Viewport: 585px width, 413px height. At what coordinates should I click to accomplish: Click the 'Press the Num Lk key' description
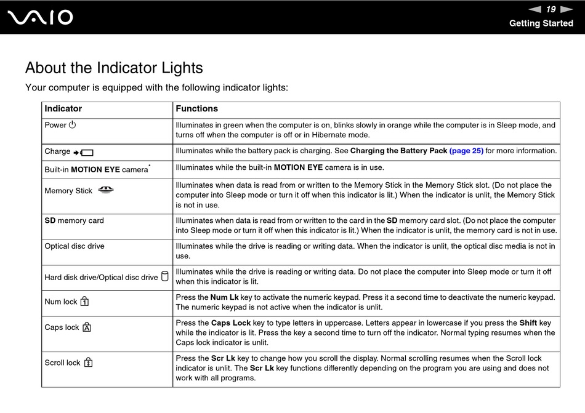366,302
